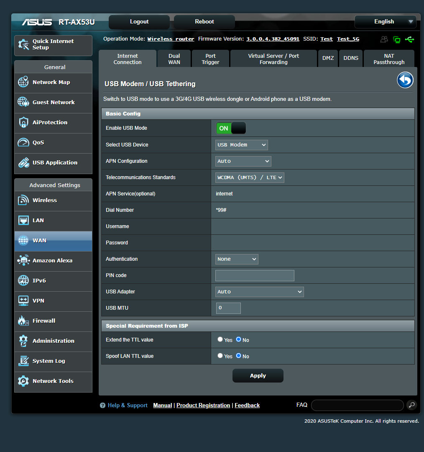Open the DMZ tab
Image resolution: width=424 pixels, height=452 pixels.
[x=328, y=58]
